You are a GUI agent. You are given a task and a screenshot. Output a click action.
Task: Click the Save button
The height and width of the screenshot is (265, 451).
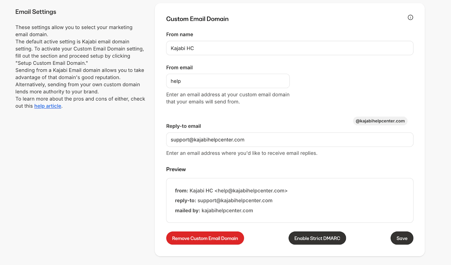402,238
